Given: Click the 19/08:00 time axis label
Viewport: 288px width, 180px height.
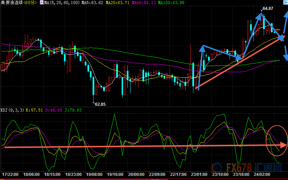Looking at the screenshot, I should click(94, 174).
